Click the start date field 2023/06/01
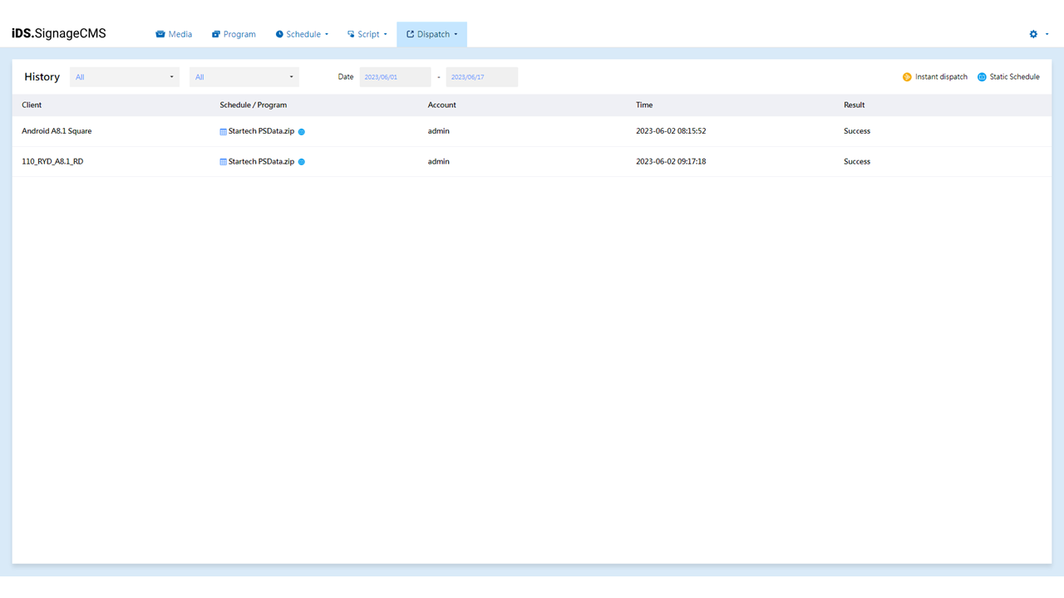The image size is (1064, 598). (x=395, y=77)
